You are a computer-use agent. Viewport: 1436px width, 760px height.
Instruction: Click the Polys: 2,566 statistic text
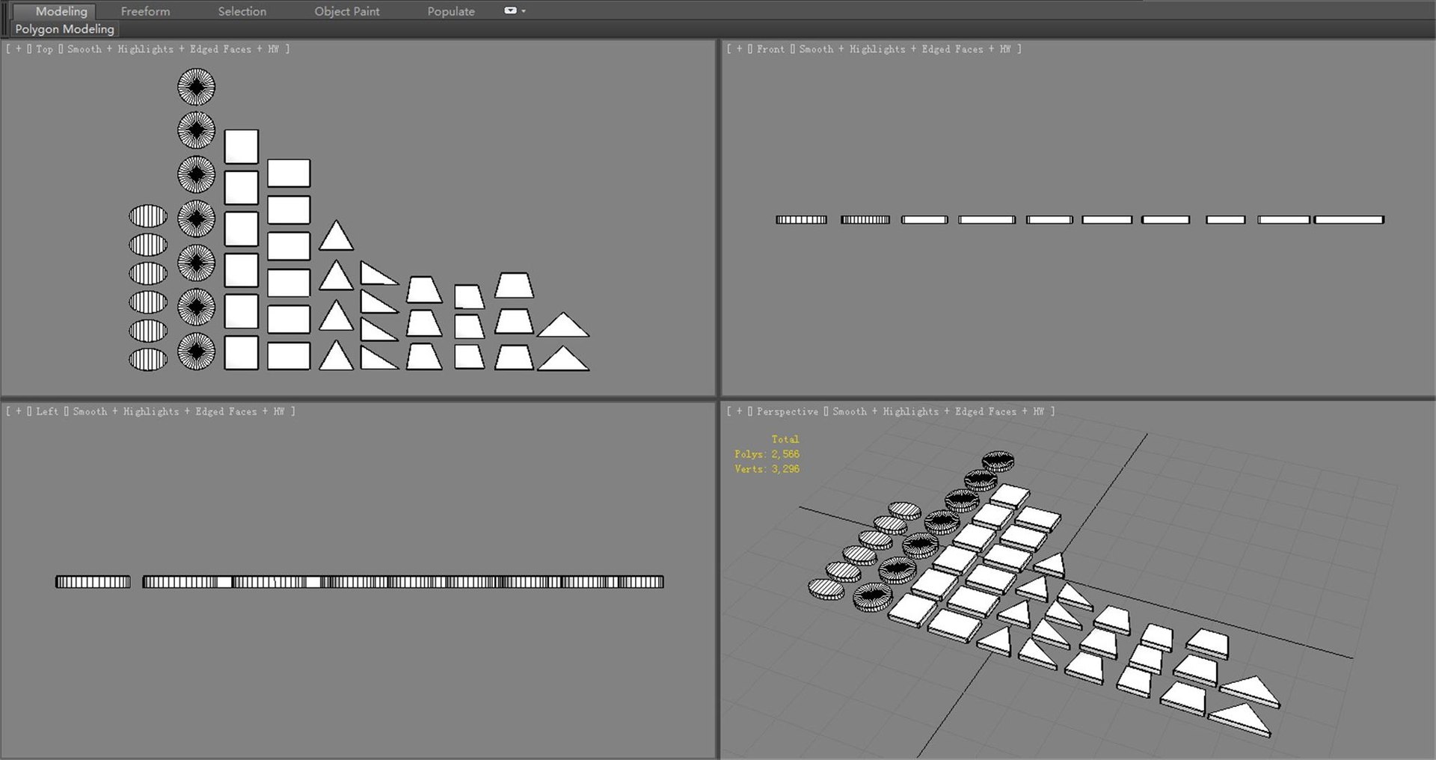click(767, 454)
